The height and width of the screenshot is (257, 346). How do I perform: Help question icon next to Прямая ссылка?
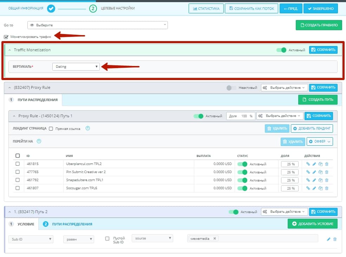[x=87, y=128]
